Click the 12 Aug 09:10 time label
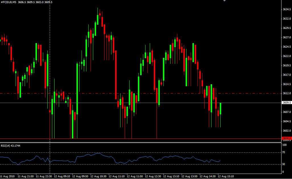This screenshot has height=179, width=292. click(62, 176)
